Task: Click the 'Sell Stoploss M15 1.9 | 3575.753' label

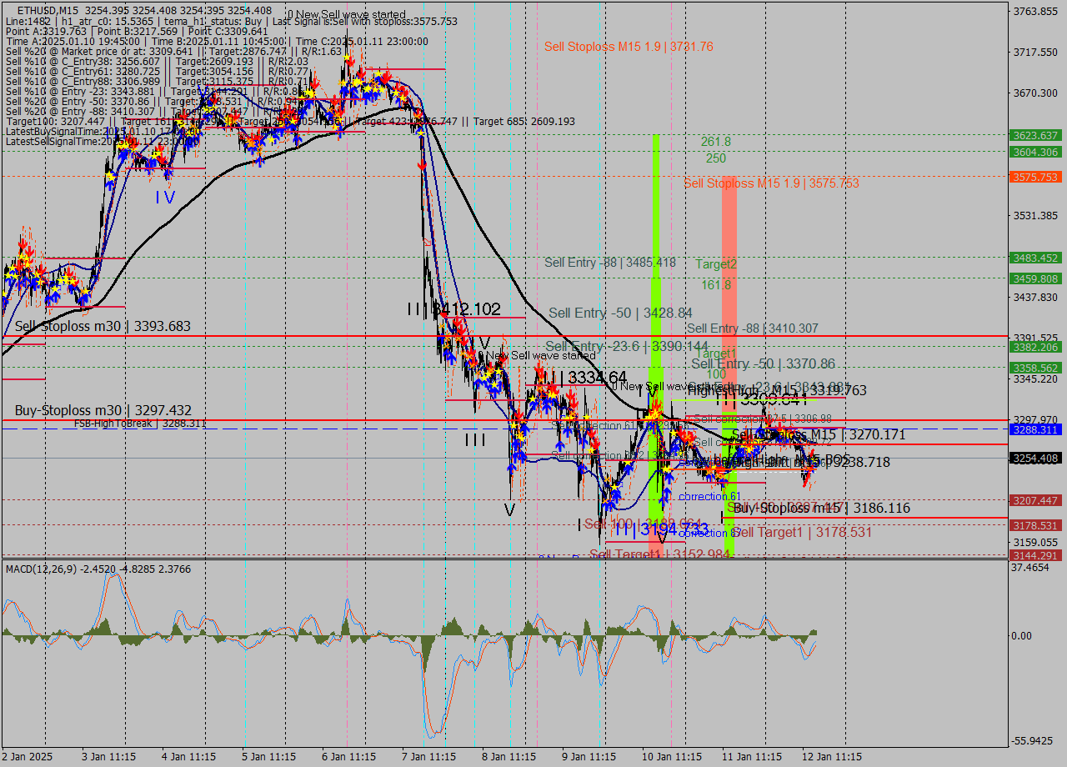Action: (x=771, y=183)
